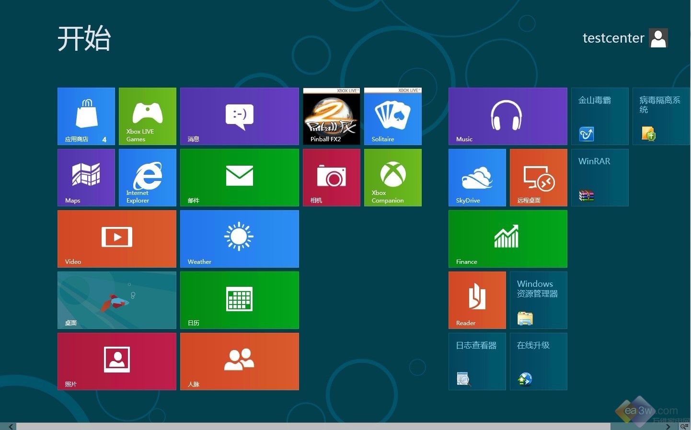
Task: Open the Maps app
Action: (x=86, y=177)
